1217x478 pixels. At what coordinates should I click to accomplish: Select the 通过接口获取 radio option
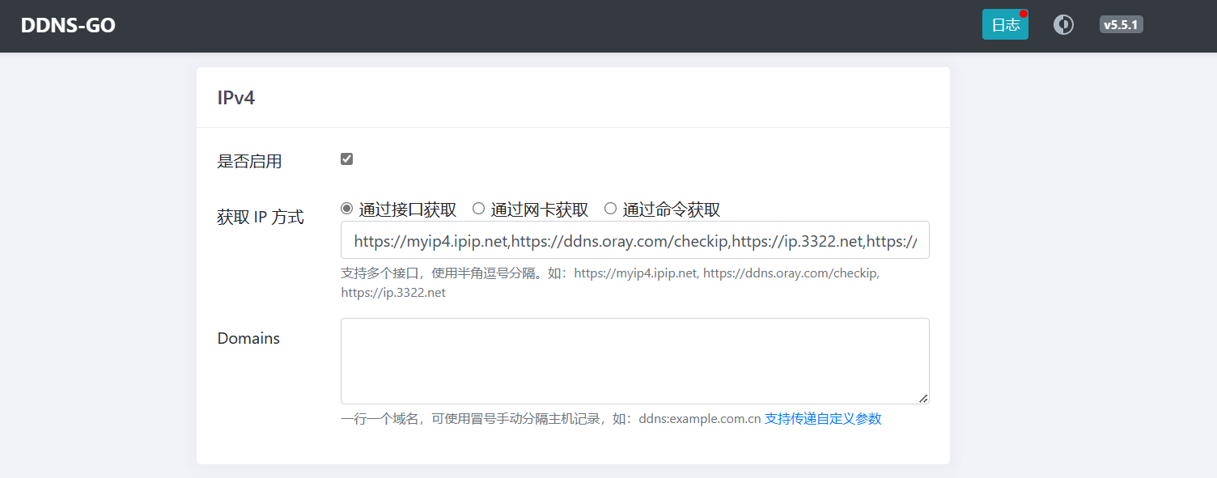[347, 209]
